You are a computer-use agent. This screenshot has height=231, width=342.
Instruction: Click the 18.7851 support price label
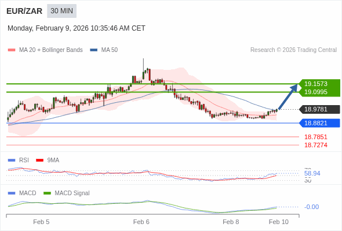[316, 137]
